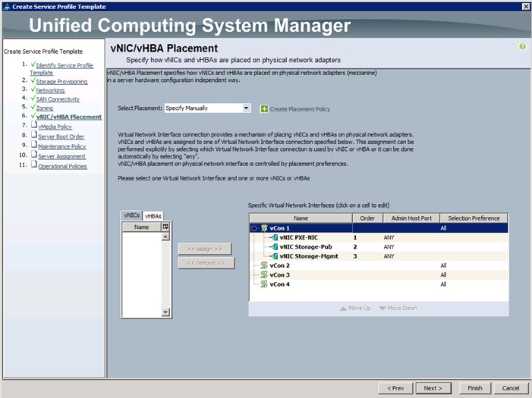This screenshot has height=398, width=532.
Task: Edit the Selection Preference cell of vCon 2
Action: pos(474,265)
